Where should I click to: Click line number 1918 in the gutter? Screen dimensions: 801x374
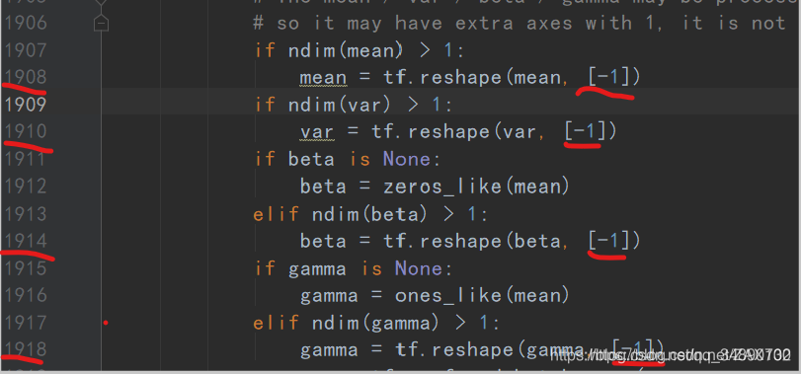(26, 350)
